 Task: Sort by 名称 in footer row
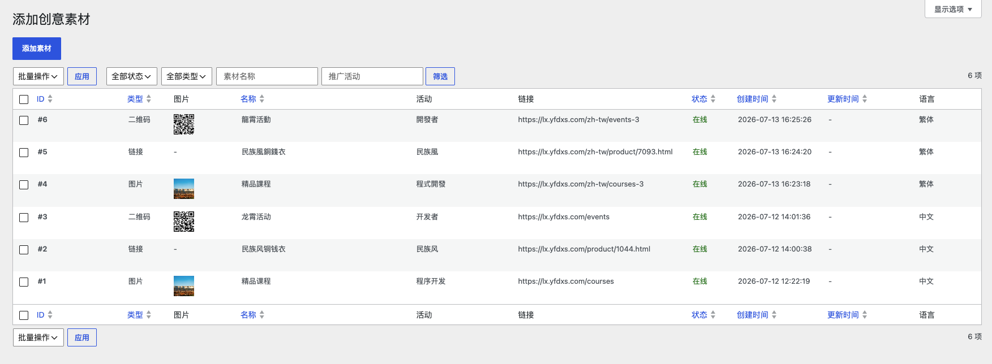click(248, 315)
